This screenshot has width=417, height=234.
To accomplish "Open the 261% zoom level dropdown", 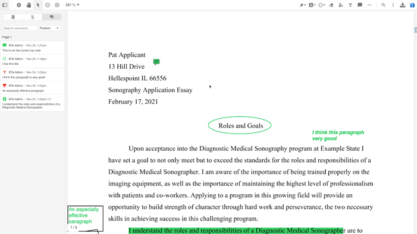I will click(73, 5).
